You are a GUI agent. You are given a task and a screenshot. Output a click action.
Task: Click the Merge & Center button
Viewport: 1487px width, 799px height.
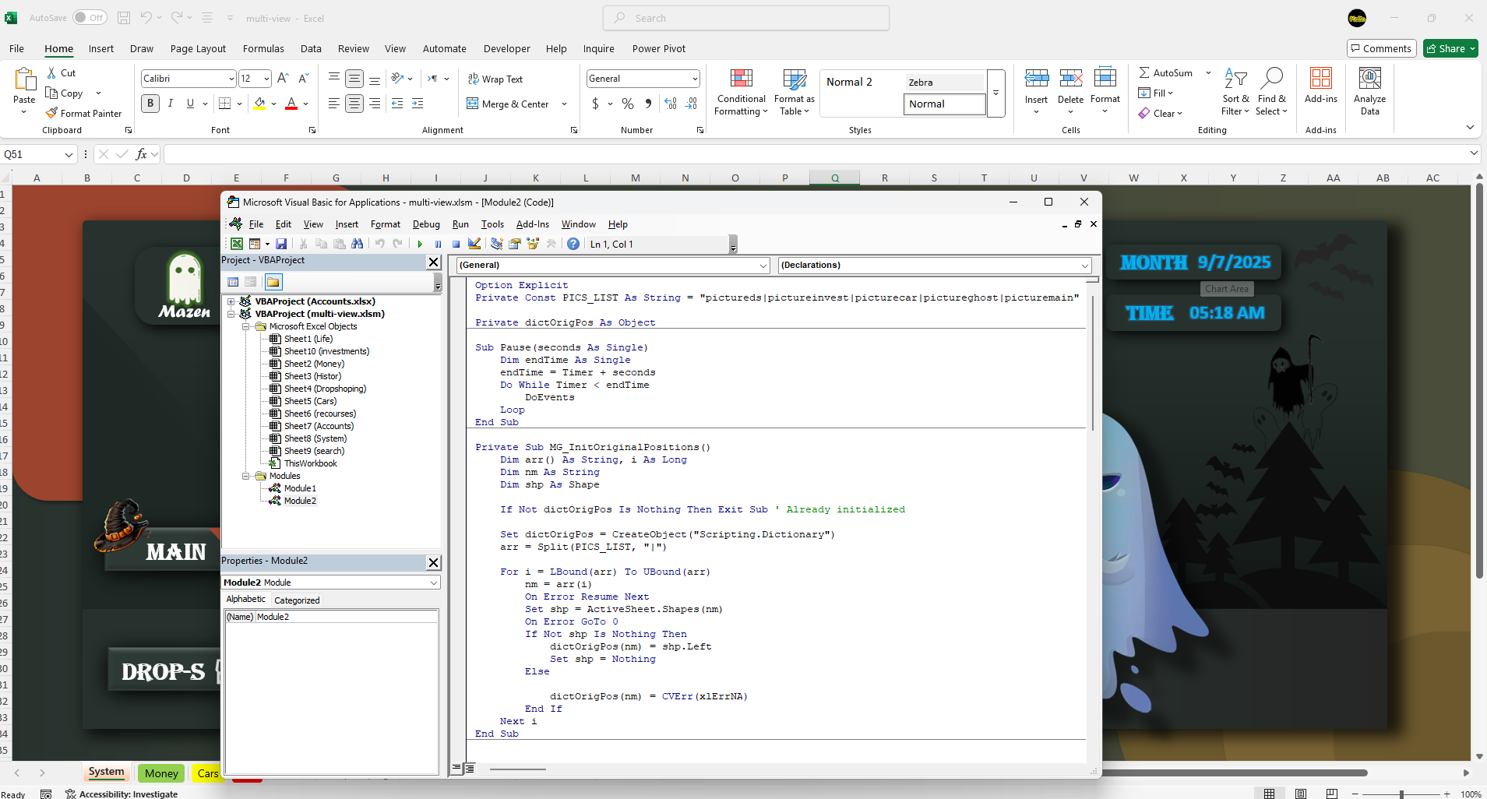click(x=508, y=104)
